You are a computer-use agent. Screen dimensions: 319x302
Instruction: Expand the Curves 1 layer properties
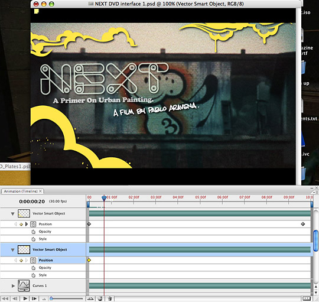coord(13,286)
